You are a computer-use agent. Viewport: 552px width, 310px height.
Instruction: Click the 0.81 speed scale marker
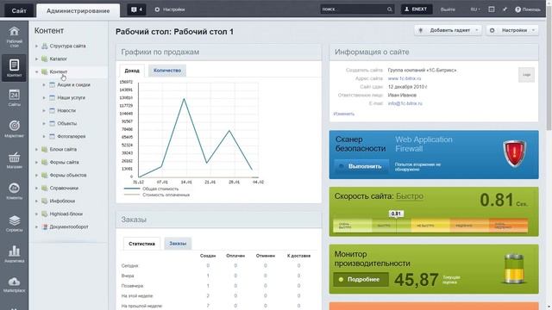click(396, 214)
